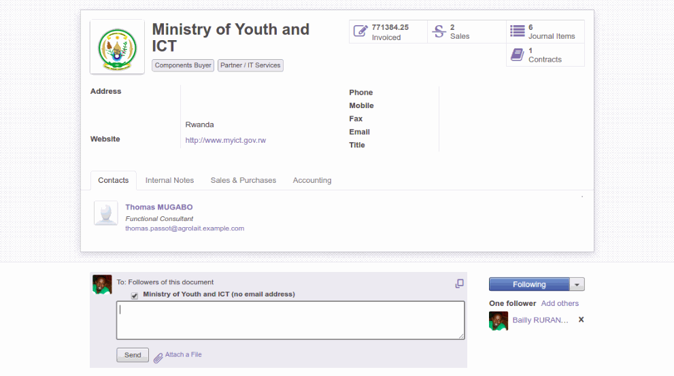Click the Attach a File link
The height and width of the screenshot is (376, 674).
coord(184,354)
